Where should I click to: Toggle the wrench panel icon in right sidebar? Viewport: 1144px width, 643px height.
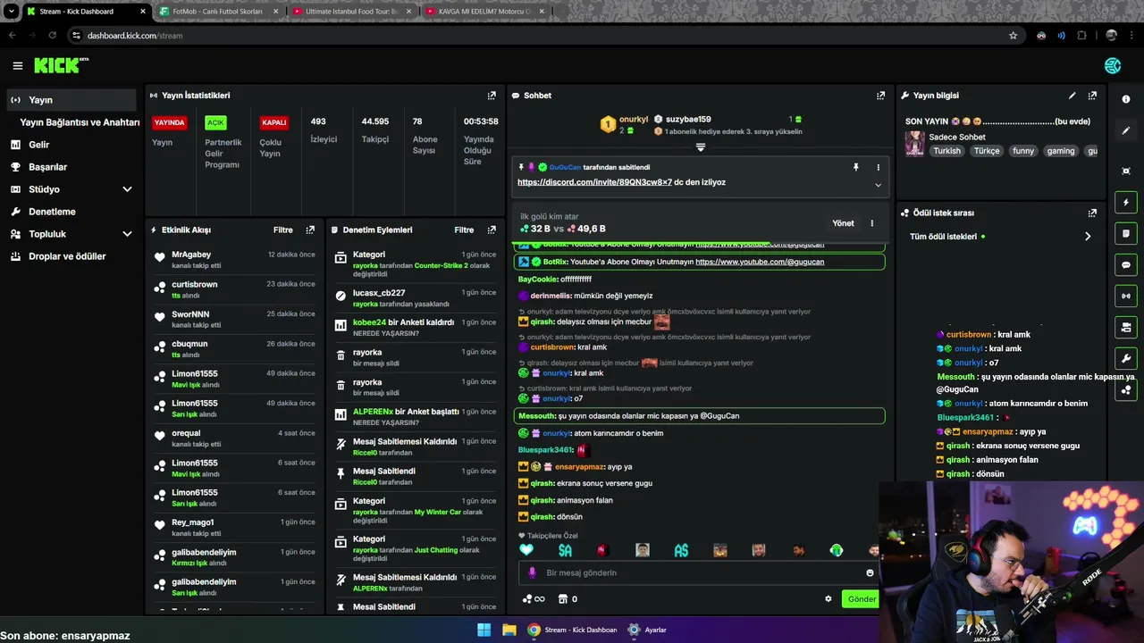click(1126, 358)
